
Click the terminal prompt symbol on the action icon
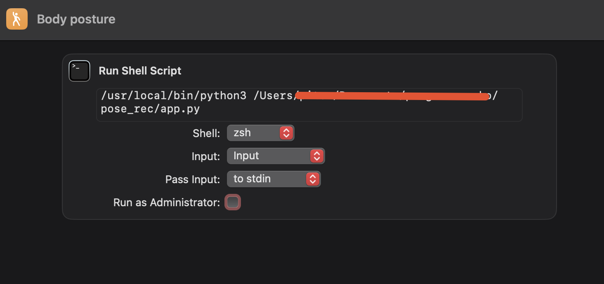tap(77, 68)
